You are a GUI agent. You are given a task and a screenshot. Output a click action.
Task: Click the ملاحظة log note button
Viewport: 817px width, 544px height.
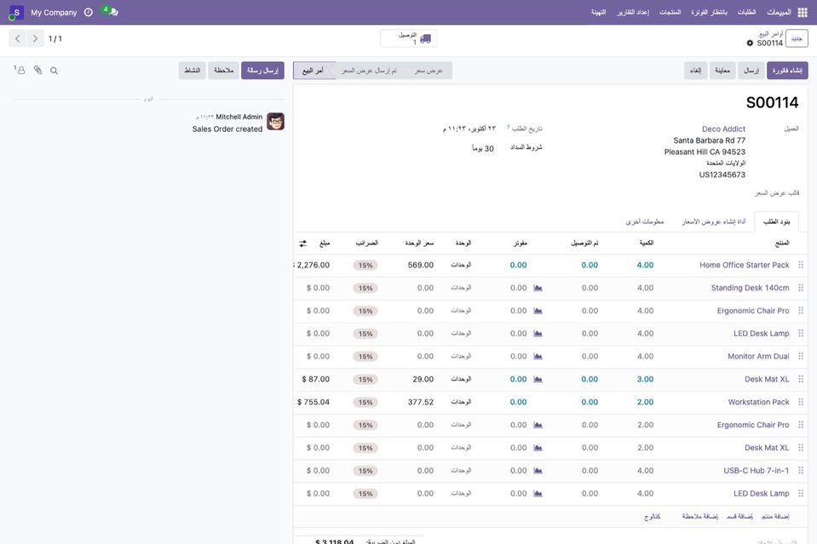point(223,71)
